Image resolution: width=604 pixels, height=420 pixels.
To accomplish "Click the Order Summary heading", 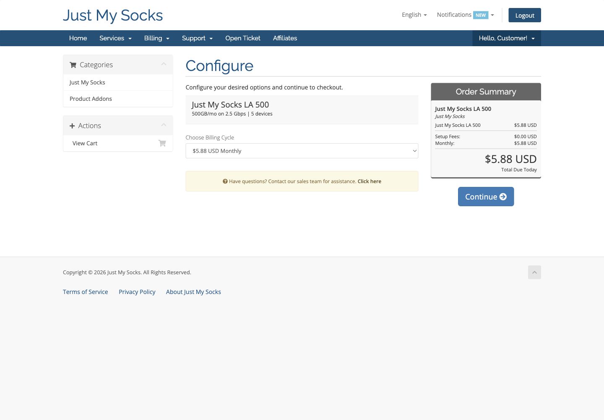I will pos(486,92).
